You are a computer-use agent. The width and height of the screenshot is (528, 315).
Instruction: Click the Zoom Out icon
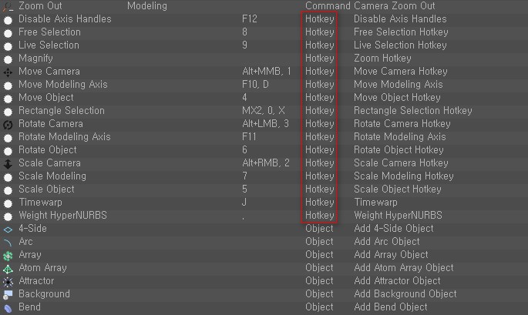(8, 6)
